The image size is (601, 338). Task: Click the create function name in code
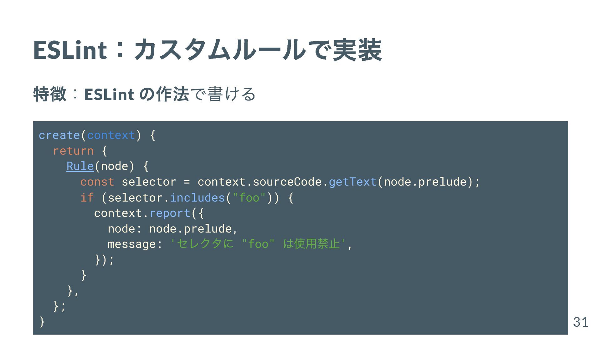click(59, 135)
